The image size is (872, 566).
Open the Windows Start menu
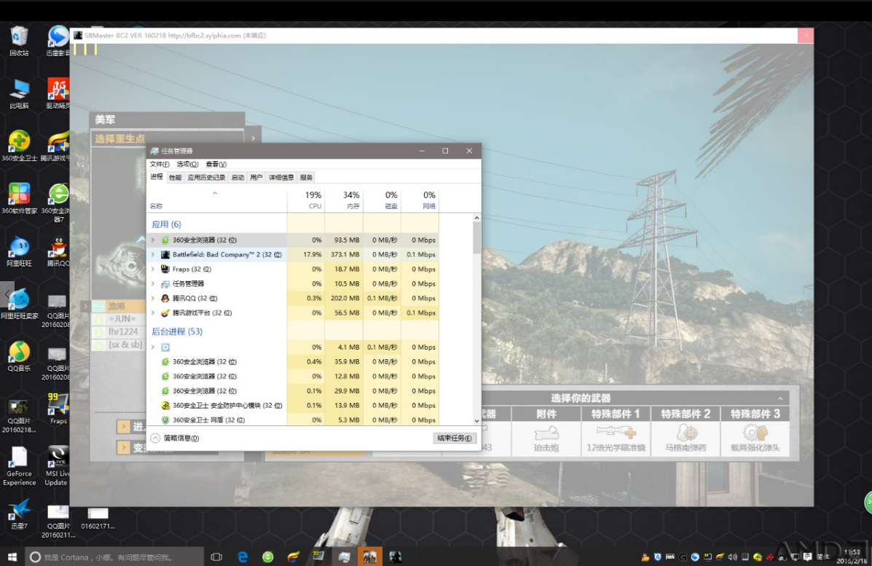point(12,557)
